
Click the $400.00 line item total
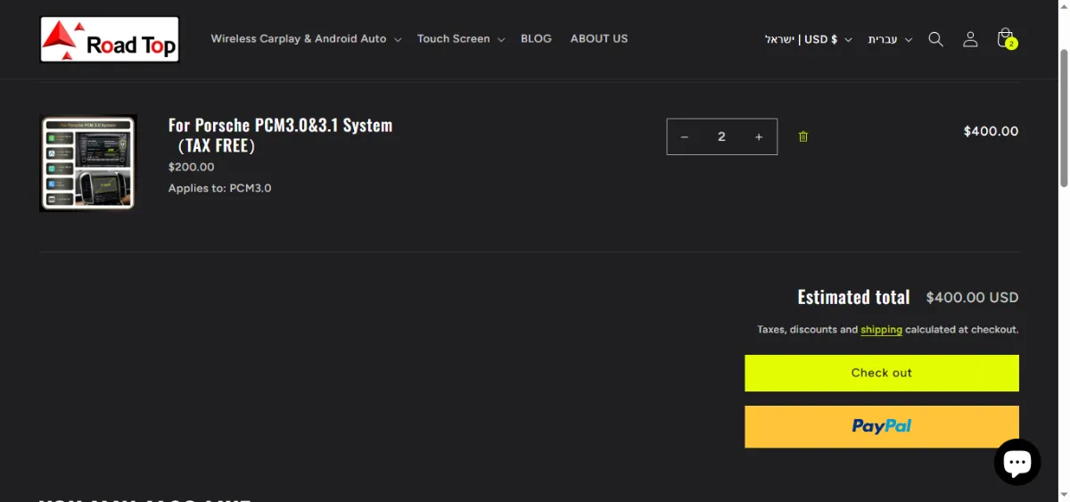[x=991, y=131]
